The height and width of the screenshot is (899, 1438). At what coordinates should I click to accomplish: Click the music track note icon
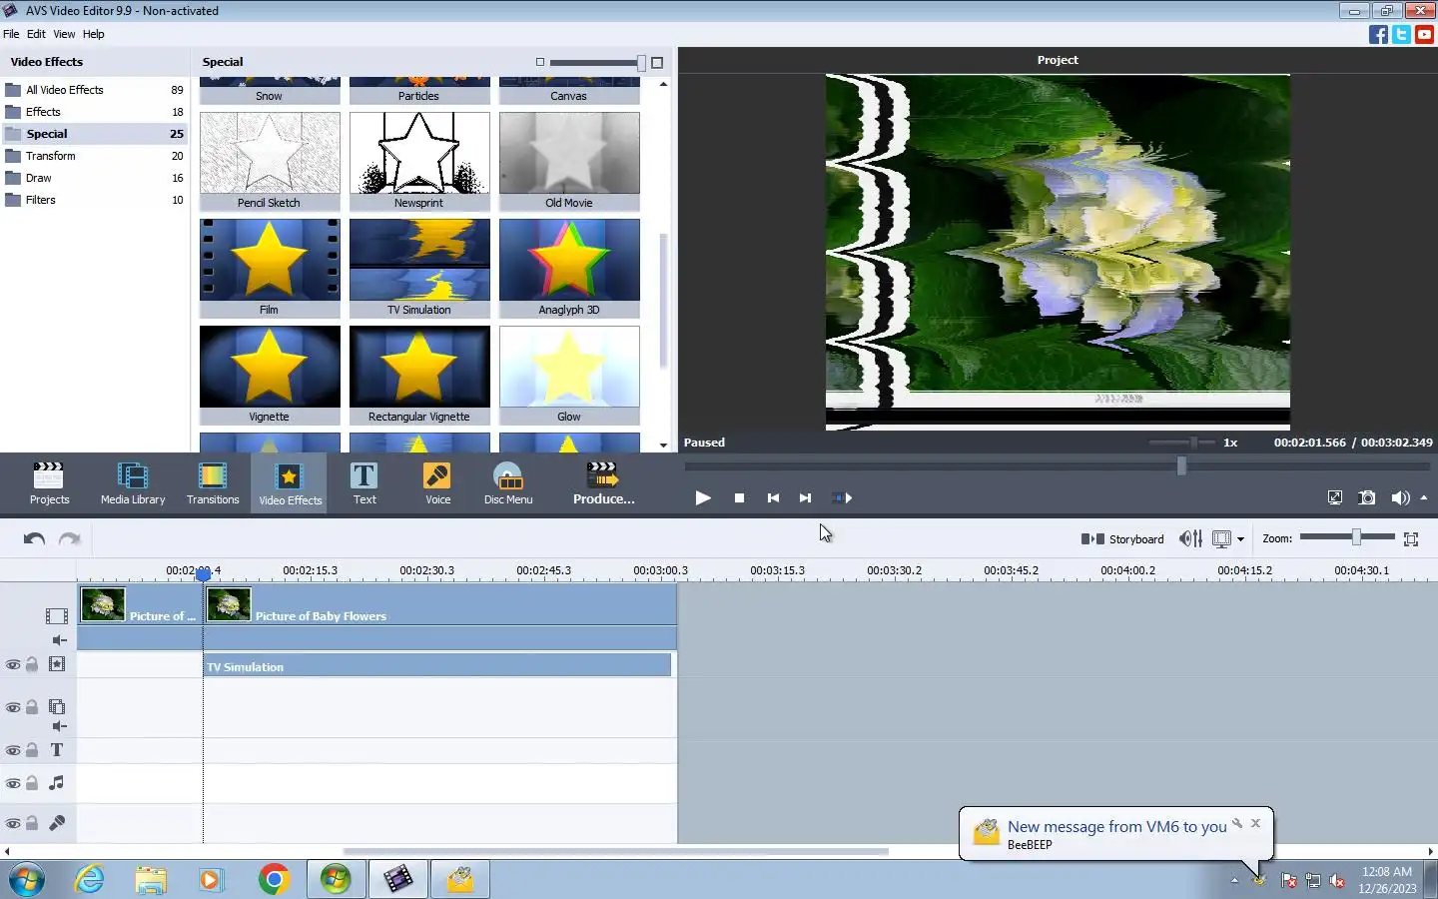[x=57, y=783]
